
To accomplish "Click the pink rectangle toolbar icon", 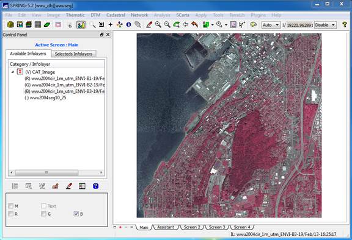I will pos(58,24).
